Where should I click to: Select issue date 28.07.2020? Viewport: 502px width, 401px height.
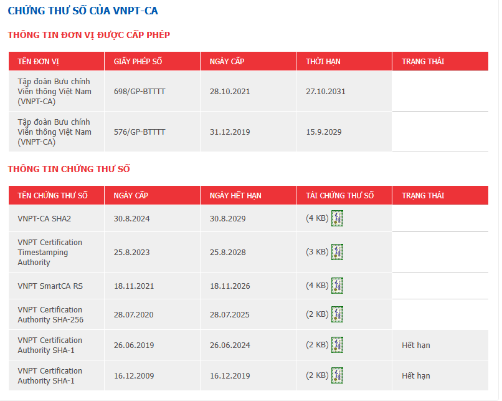click(x=133, y=315)
